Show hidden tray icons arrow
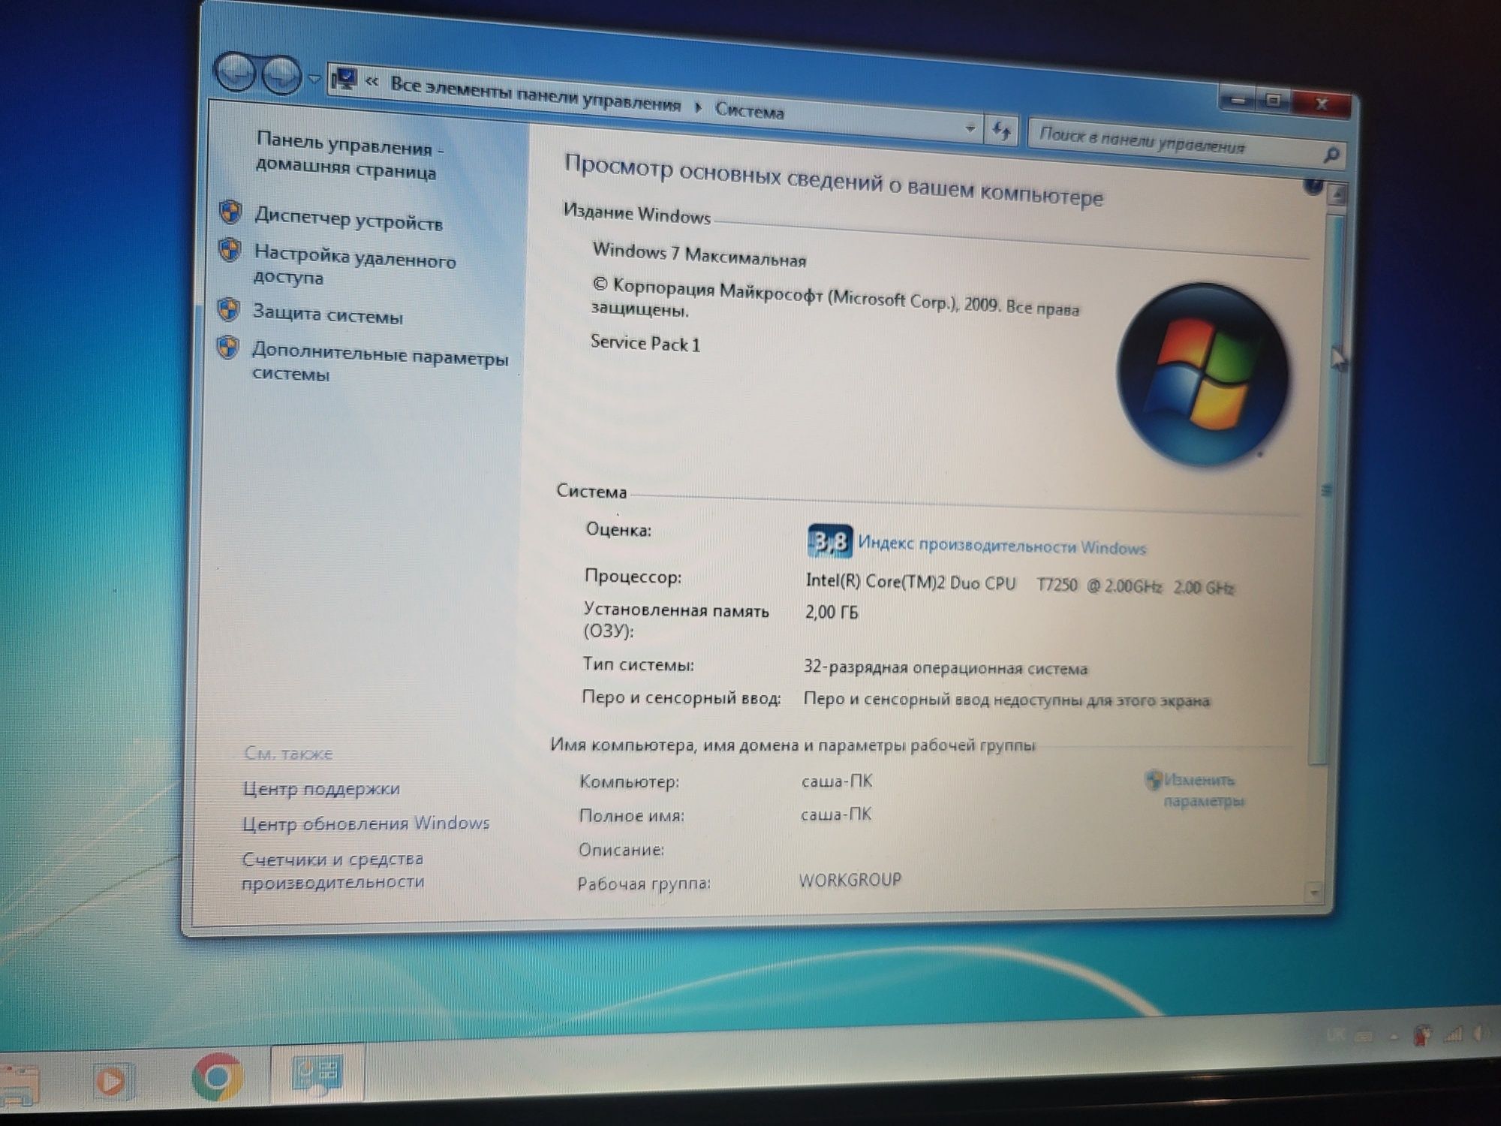 click(x=1394, y=1037)
